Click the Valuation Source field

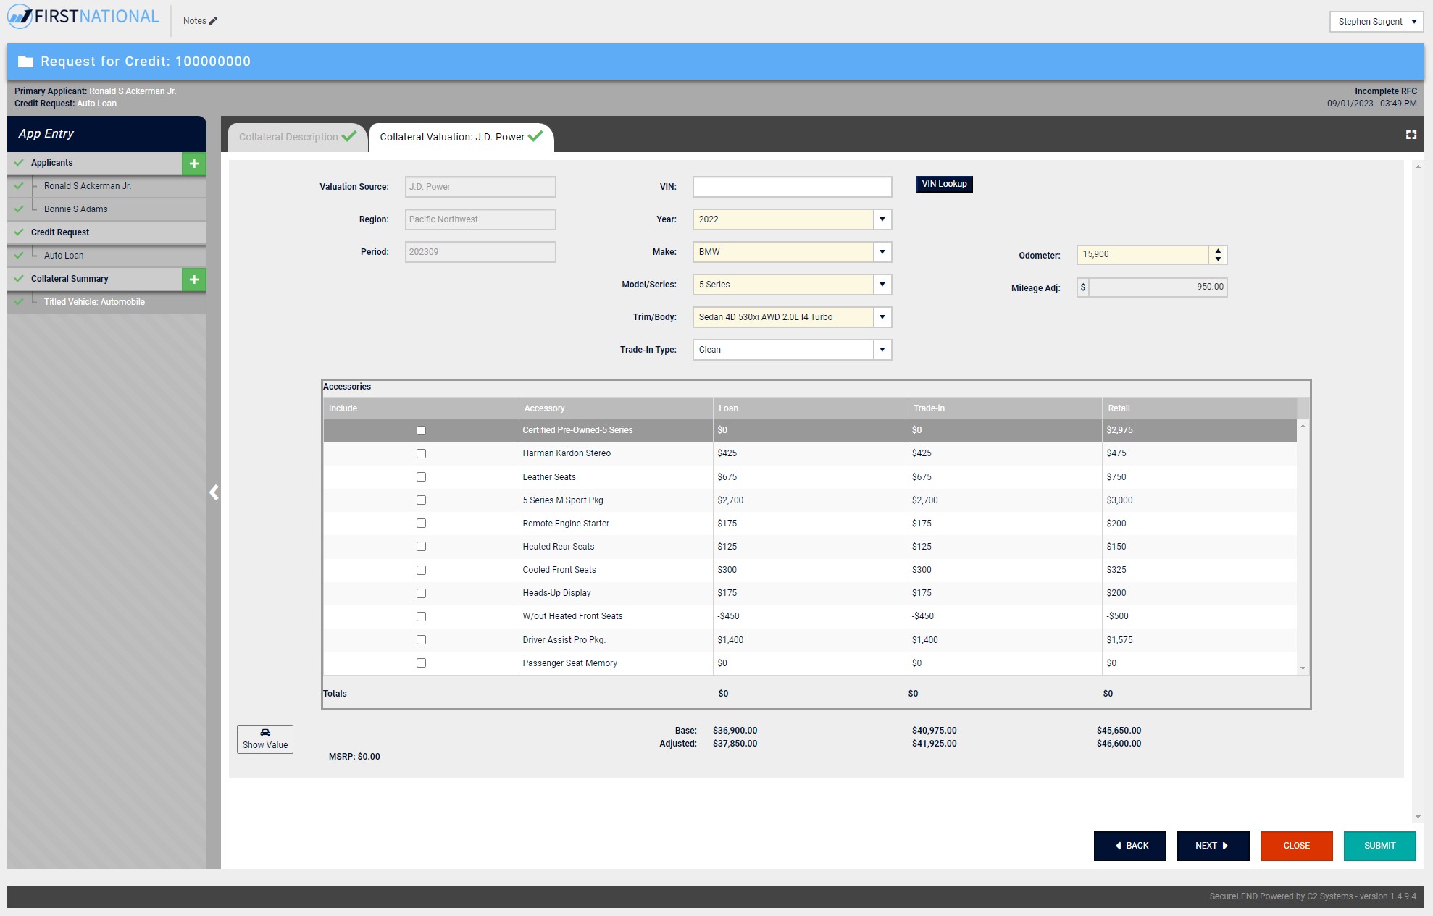point(480,187)
